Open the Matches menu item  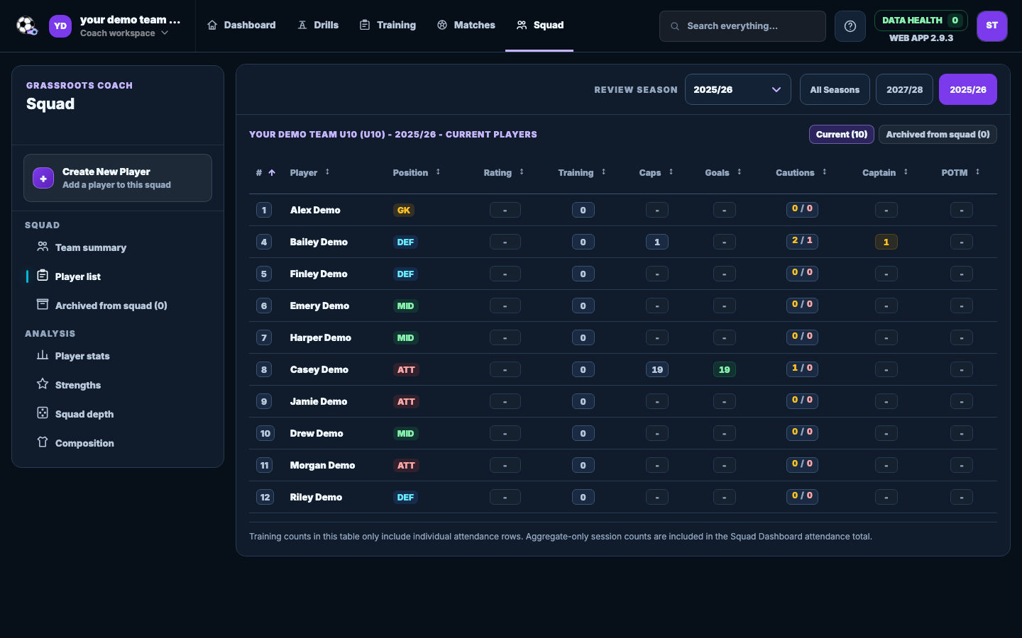tap(466, 26)
